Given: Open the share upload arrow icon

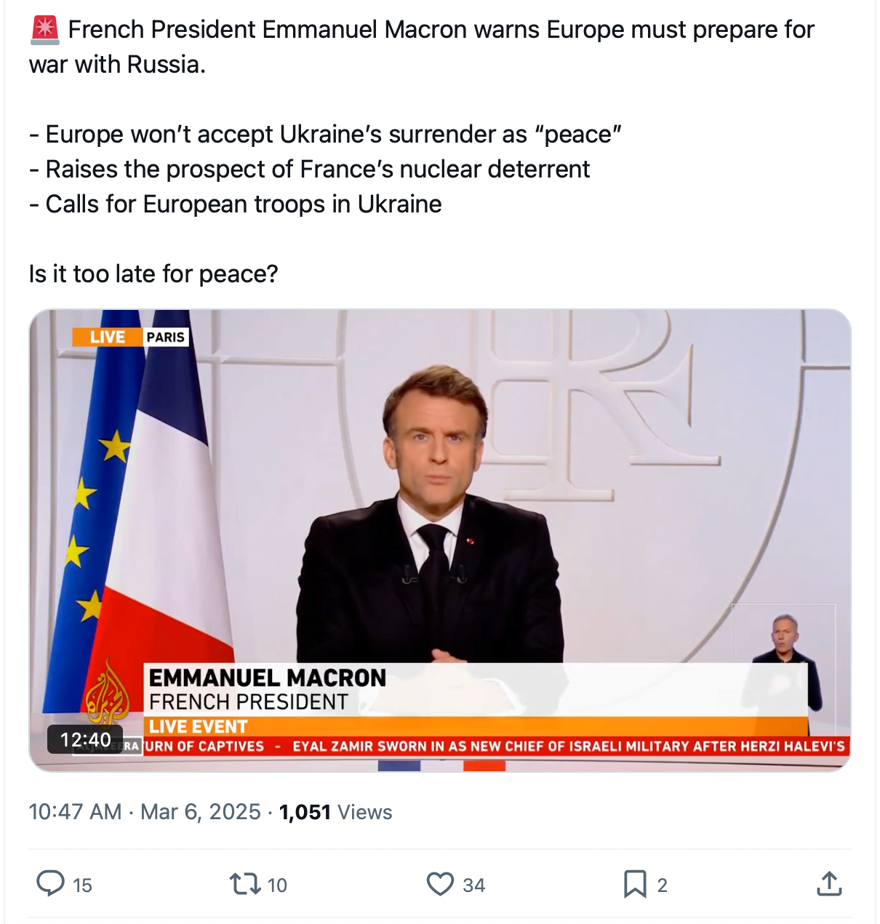Looking at the screenshot, I should 829,884.
